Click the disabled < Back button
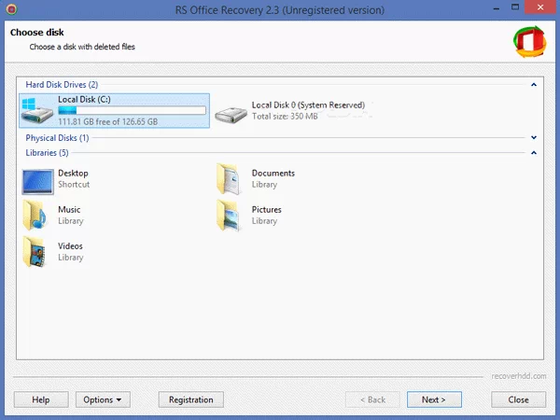This screenshot has height=420, width=560. click(372, 399)
